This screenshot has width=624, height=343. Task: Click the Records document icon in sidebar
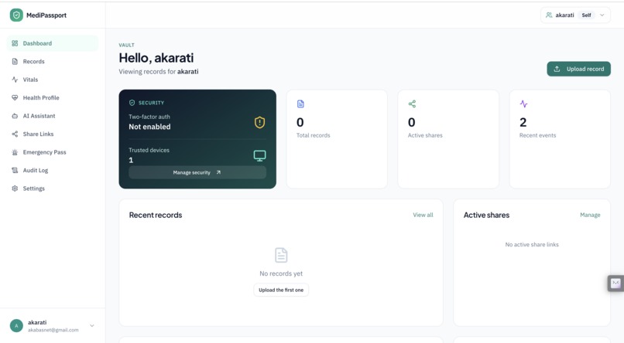(x=15, y=62)
